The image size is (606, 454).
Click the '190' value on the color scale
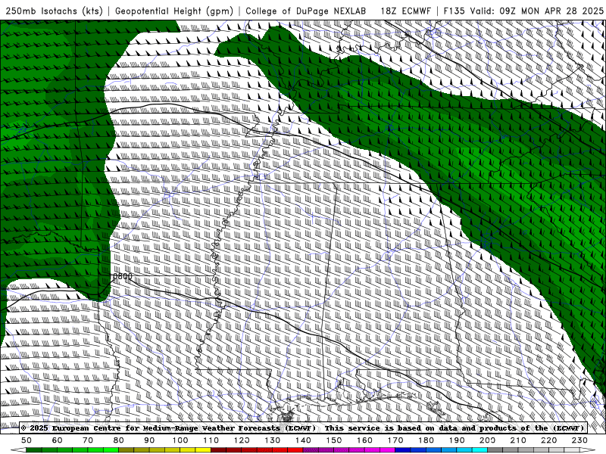click(457, 440)
